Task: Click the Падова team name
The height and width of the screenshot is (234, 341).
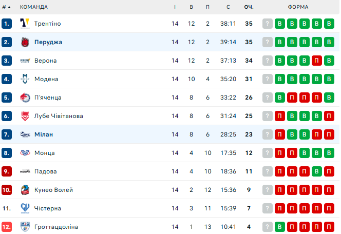Action: pos(46,171)
